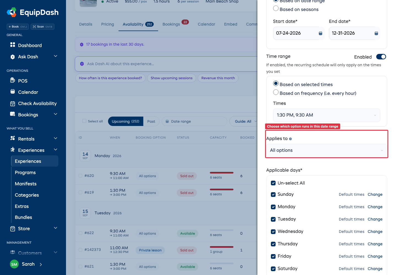Image resolution: width=396 pixels, height=275 pixels.
Task: Disable the Time range Enabled switch
Action: (x=381, y=57)
